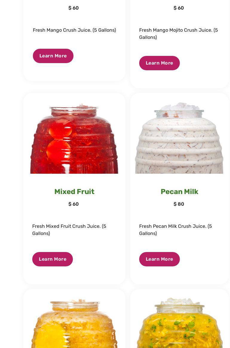Click Learn More under Mango Mojito Crush Juice
The height and width of the screenshot is (348, 230).
[159, 63]
